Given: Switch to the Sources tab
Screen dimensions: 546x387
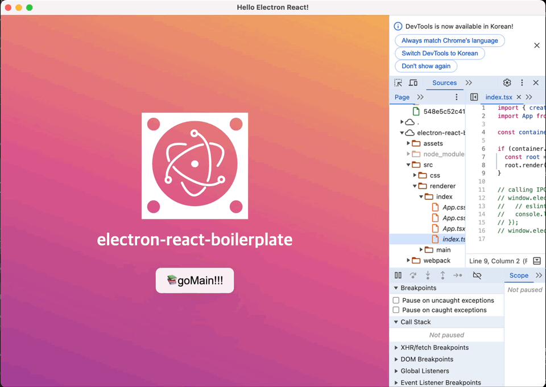Looking at the screenshot, I should 444,83.
